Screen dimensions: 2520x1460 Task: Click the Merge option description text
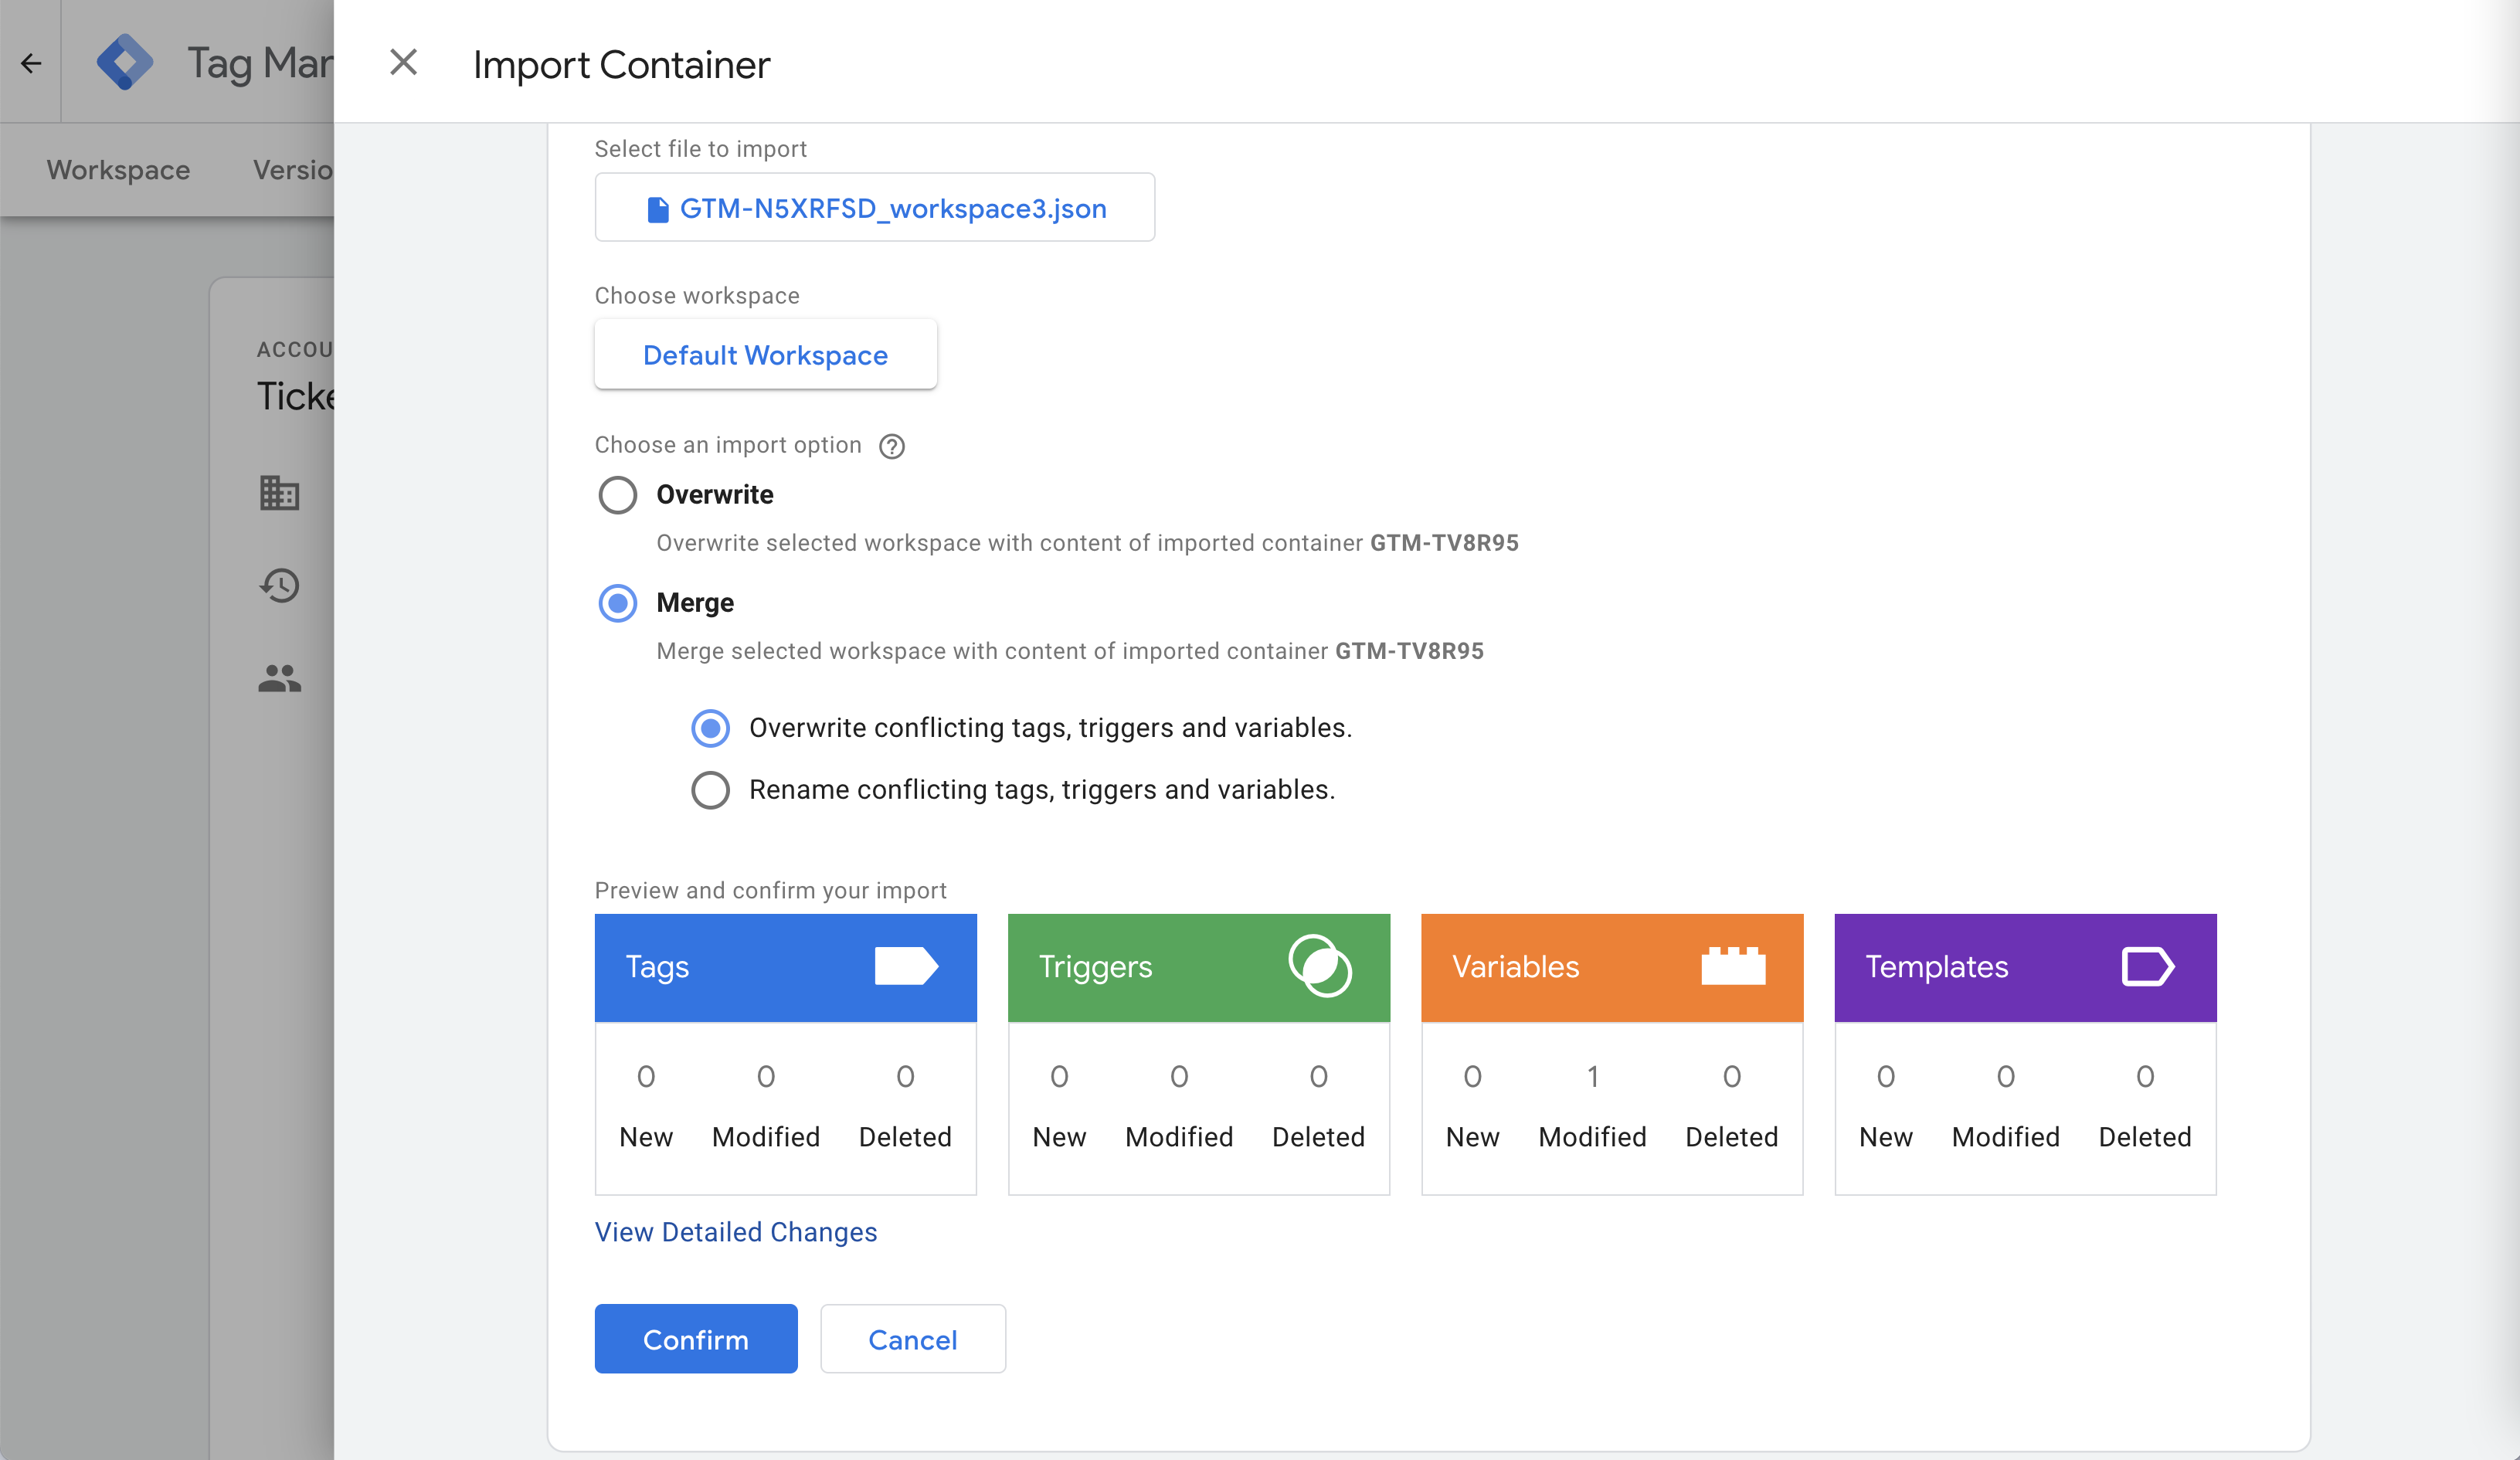click(1070, 651)
